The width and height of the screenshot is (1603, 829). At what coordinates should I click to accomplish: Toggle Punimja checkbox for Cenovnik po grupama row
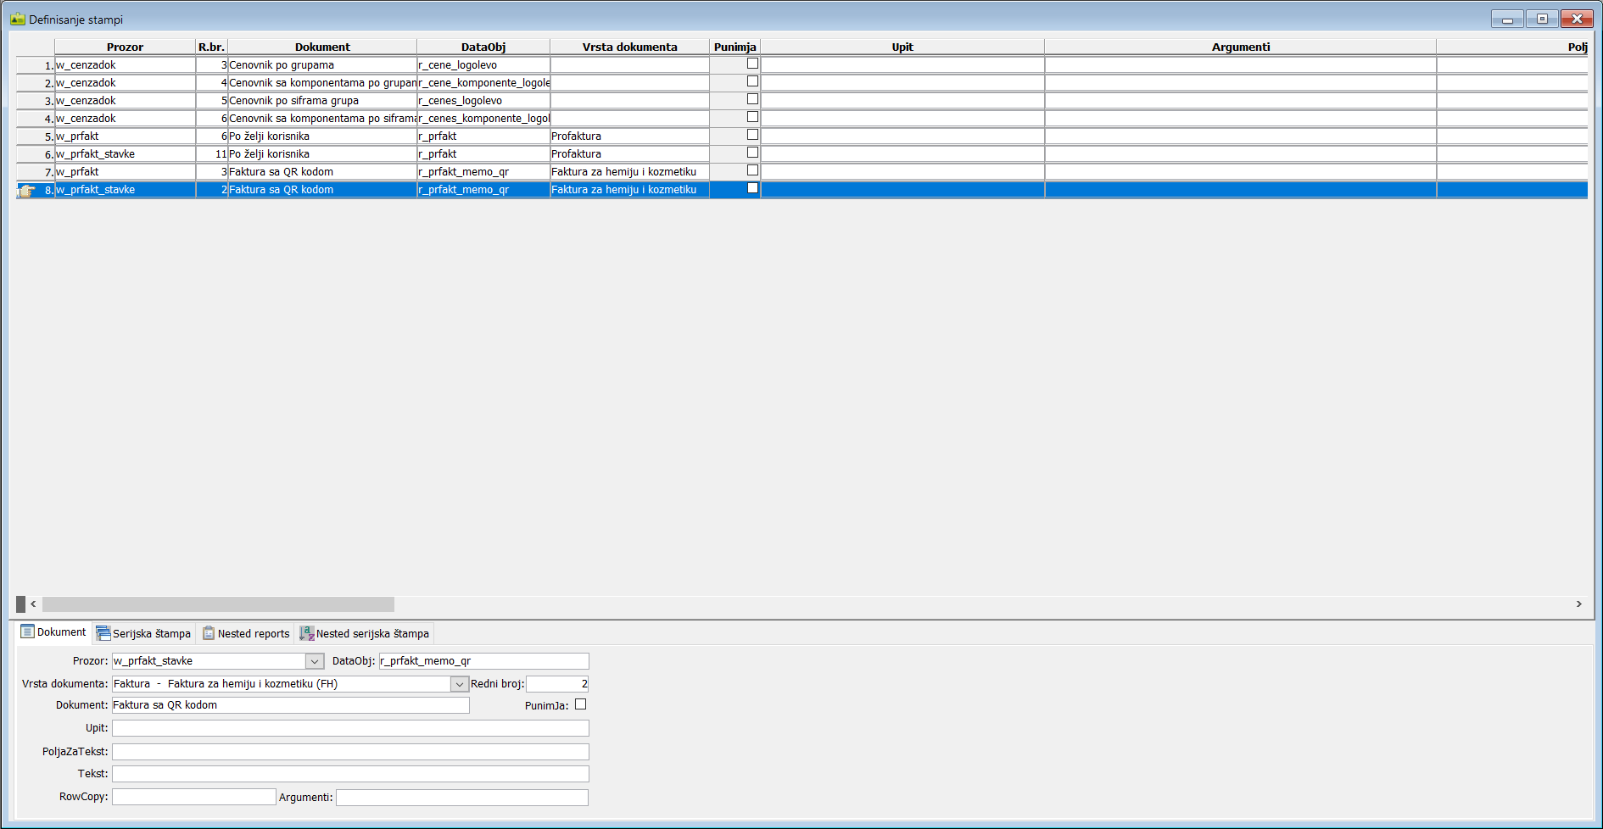[x=752, y=64]
